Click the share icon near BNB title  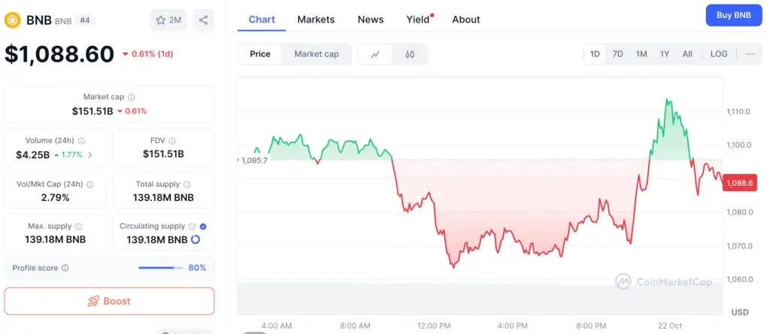tap(204, 20)
